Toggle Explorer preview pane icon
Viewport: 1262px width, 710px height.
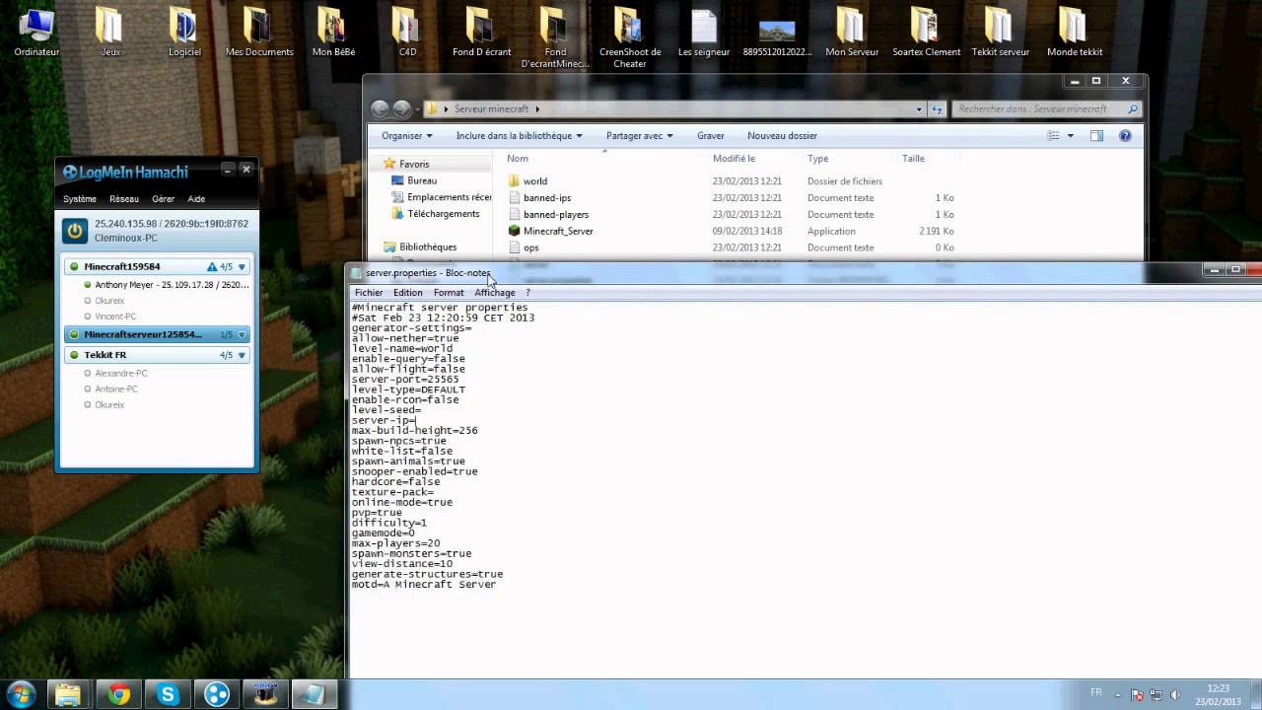[1096, 136]
